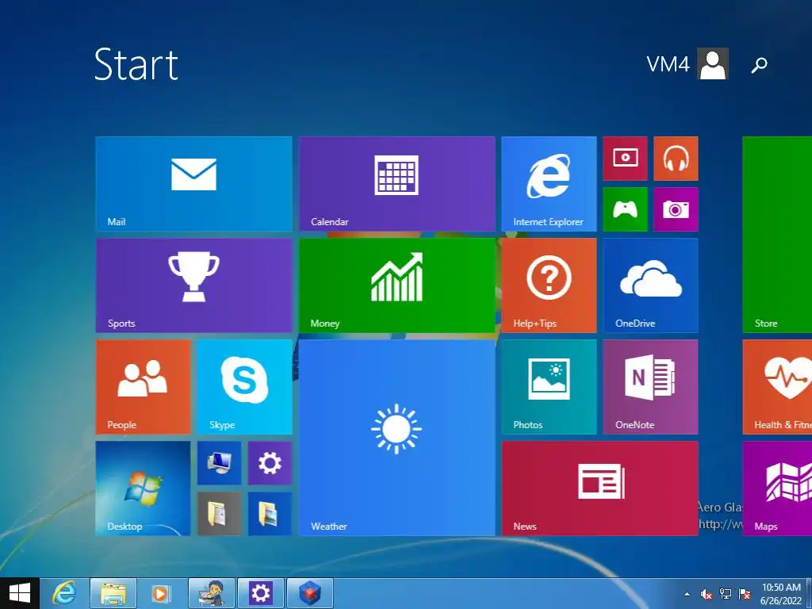
Task: Click the Windows Start button on taskbar
Action: (20, 593)
